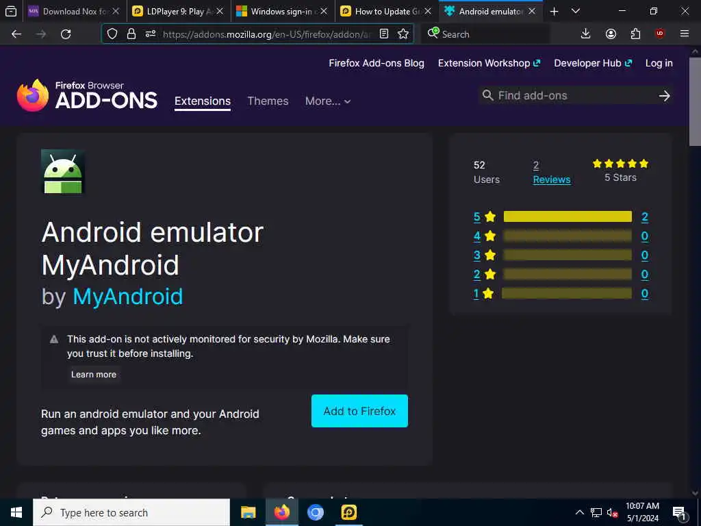Go back to the previous page
701x526 pixels.
point(16,34)
